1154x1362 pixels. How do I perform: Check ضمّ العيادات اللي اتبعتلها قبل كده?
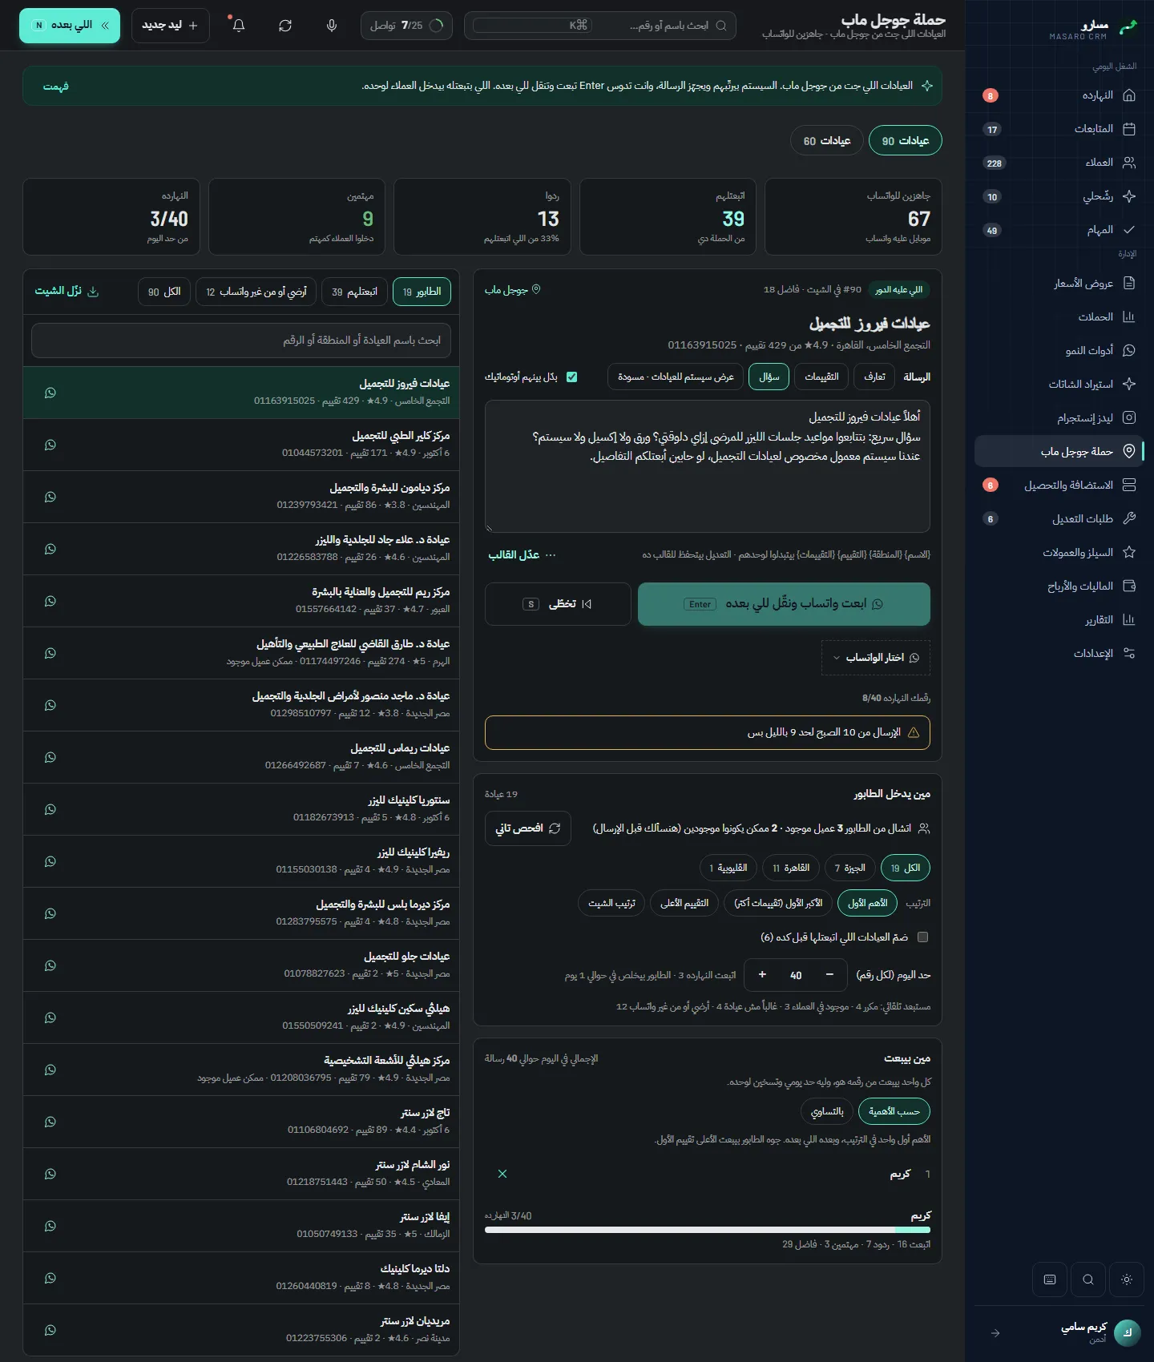pyautogui.click(x=922, y=937)
